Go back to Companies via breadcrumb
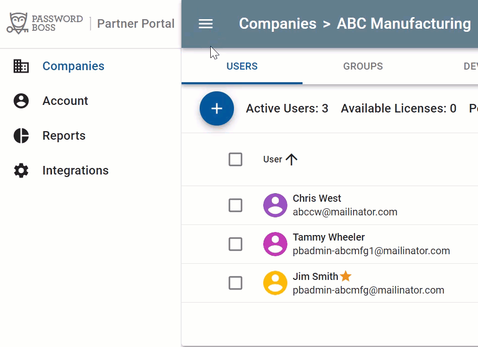Viewport: 478px width, 347px height. [x=277, y=24]
